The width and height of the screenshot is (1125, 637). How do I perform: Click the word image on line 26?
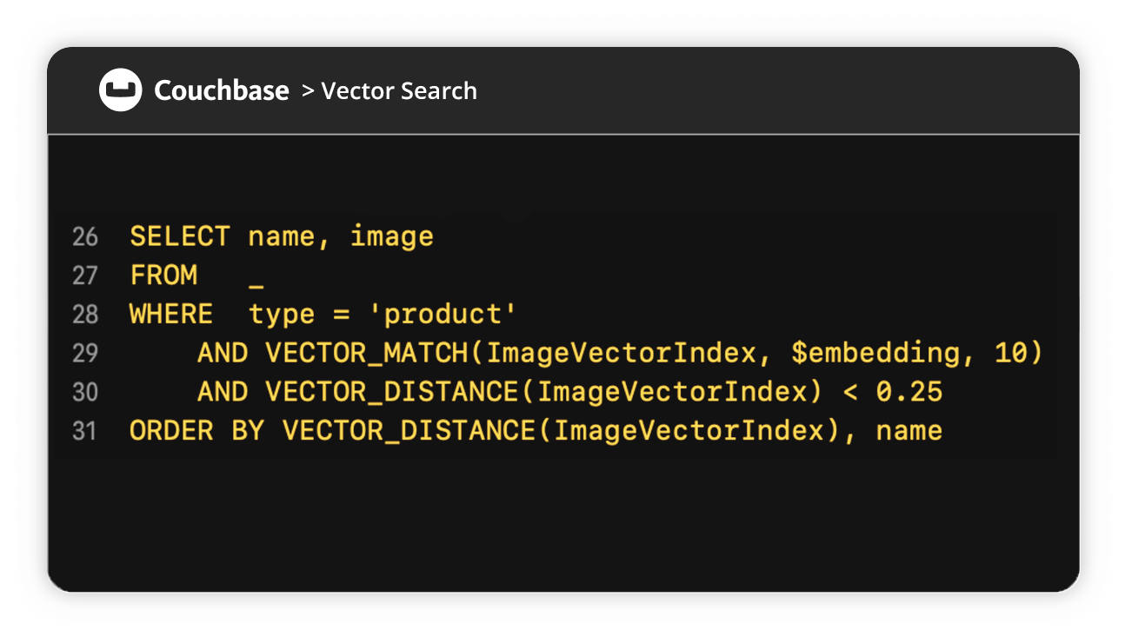tap(392, 237)
